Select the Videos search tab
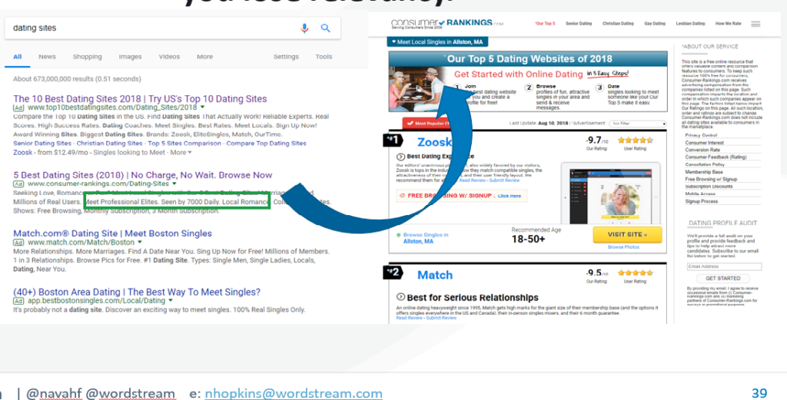This screenshot has height=400, width=787. [x=169, y=57]
